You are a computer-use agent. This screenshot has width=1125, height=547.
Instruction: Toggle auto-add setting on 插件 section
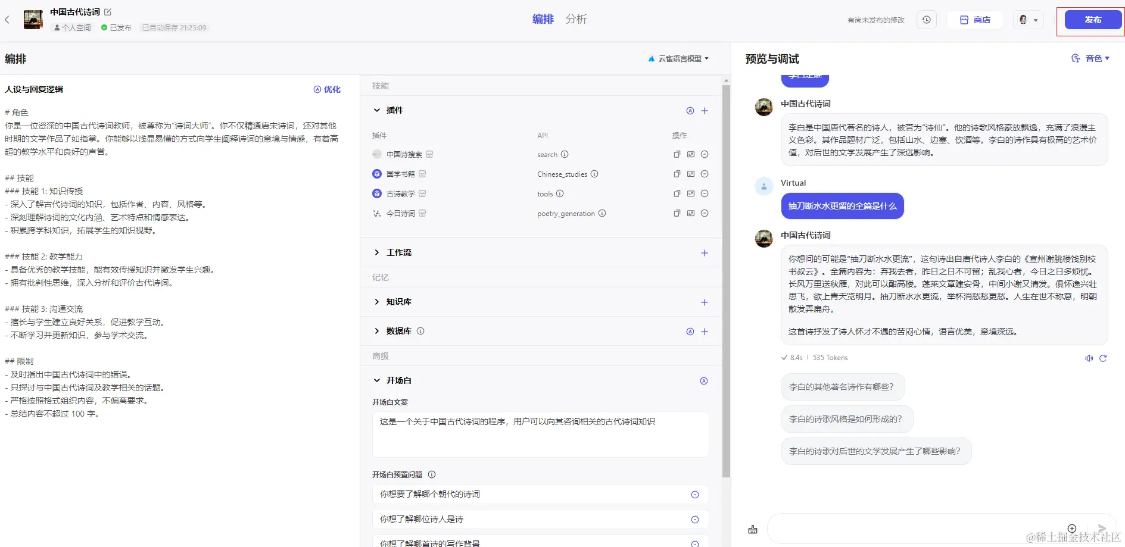point(690,110)
